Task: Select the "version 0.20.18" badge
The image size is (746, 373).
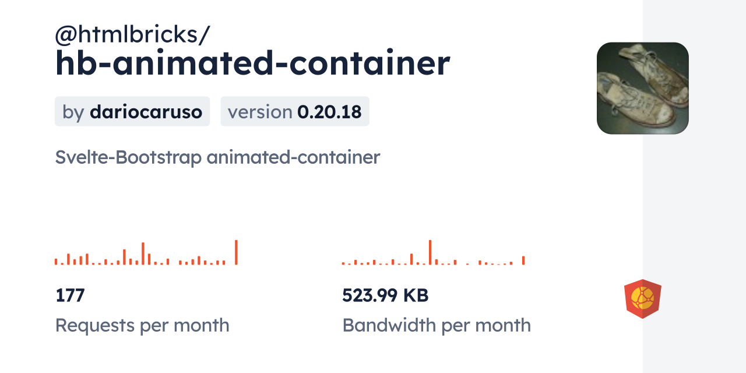Action: click(295, 111)
